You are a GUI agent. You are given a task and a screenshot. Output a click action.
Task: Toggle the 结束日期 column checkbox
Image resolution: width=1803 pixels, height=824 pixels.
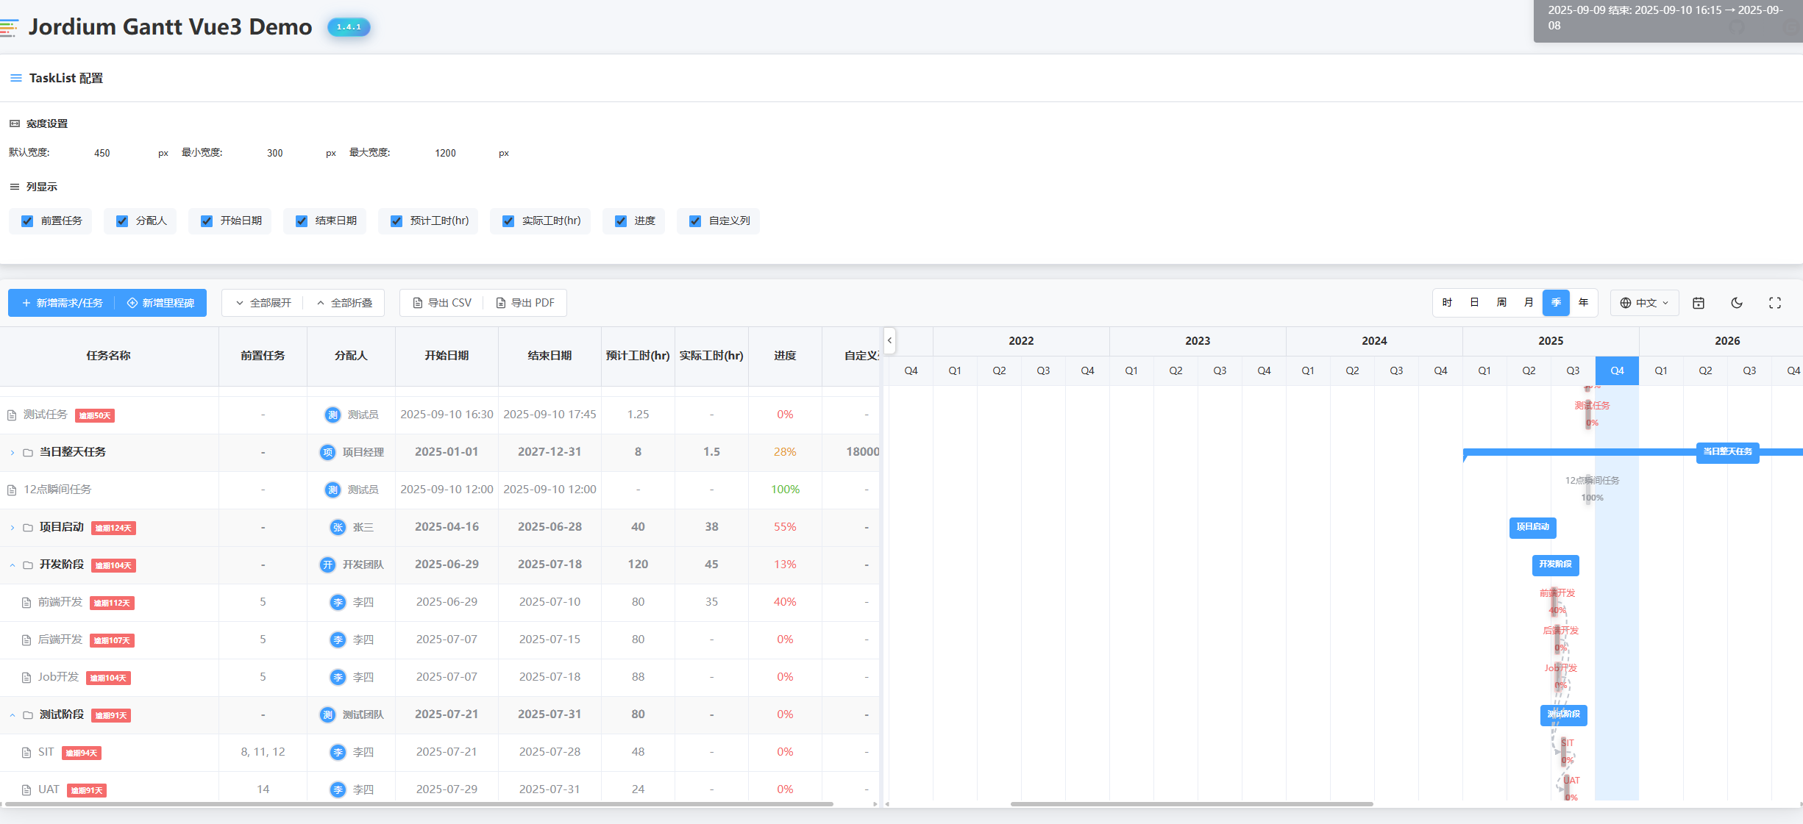pyautogui.click(x=302, y=221)
